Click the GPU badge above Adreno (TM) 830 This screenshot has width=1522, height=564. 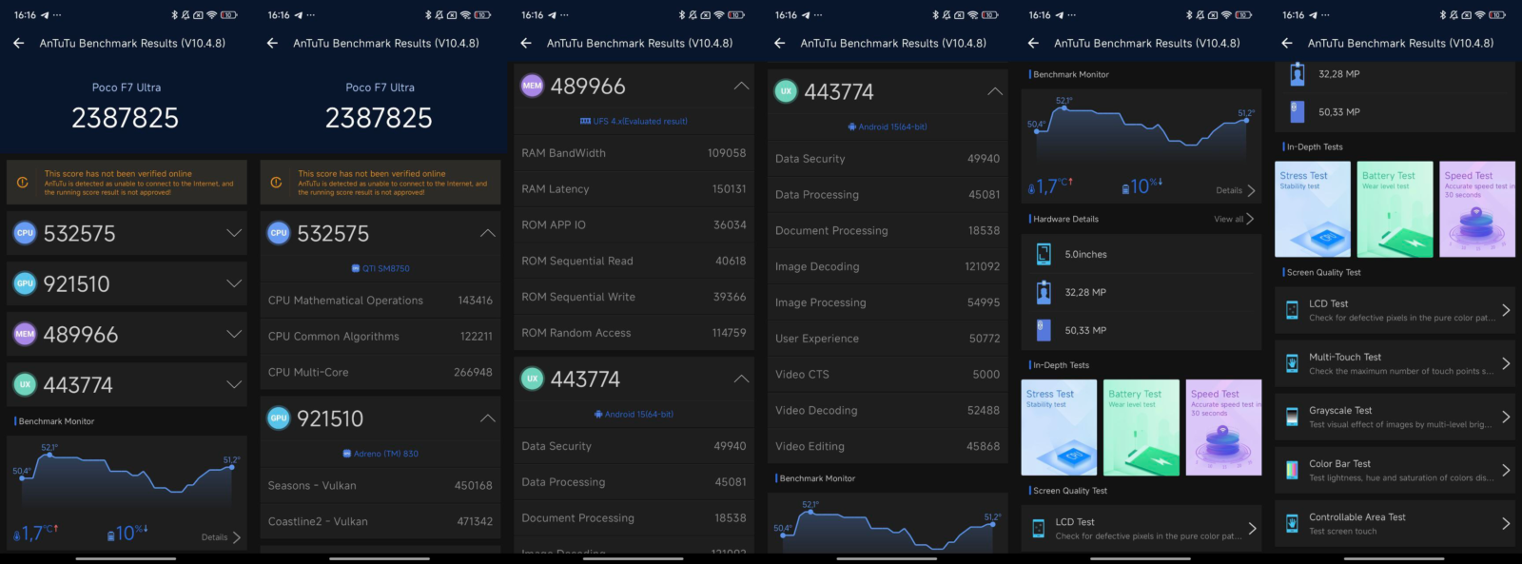[x=278, y=418]
